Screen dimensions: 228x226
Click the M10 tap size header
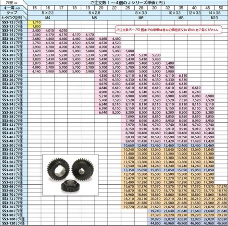point(215,18)
